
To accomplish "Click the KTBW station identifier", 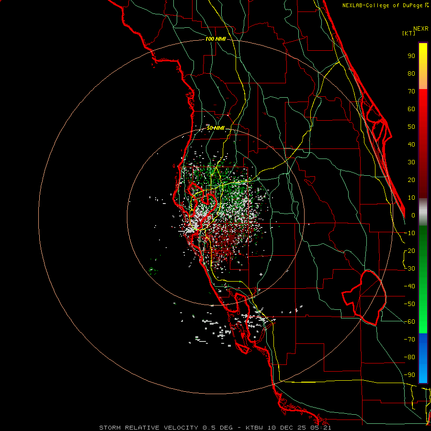I will tap(254, 428).
